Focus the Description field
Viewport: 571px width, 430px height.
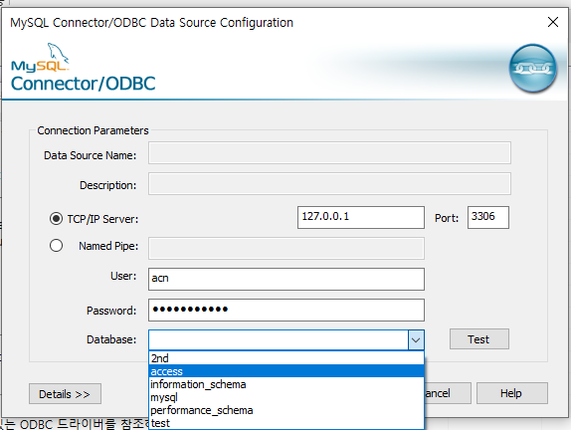[329, 184]
